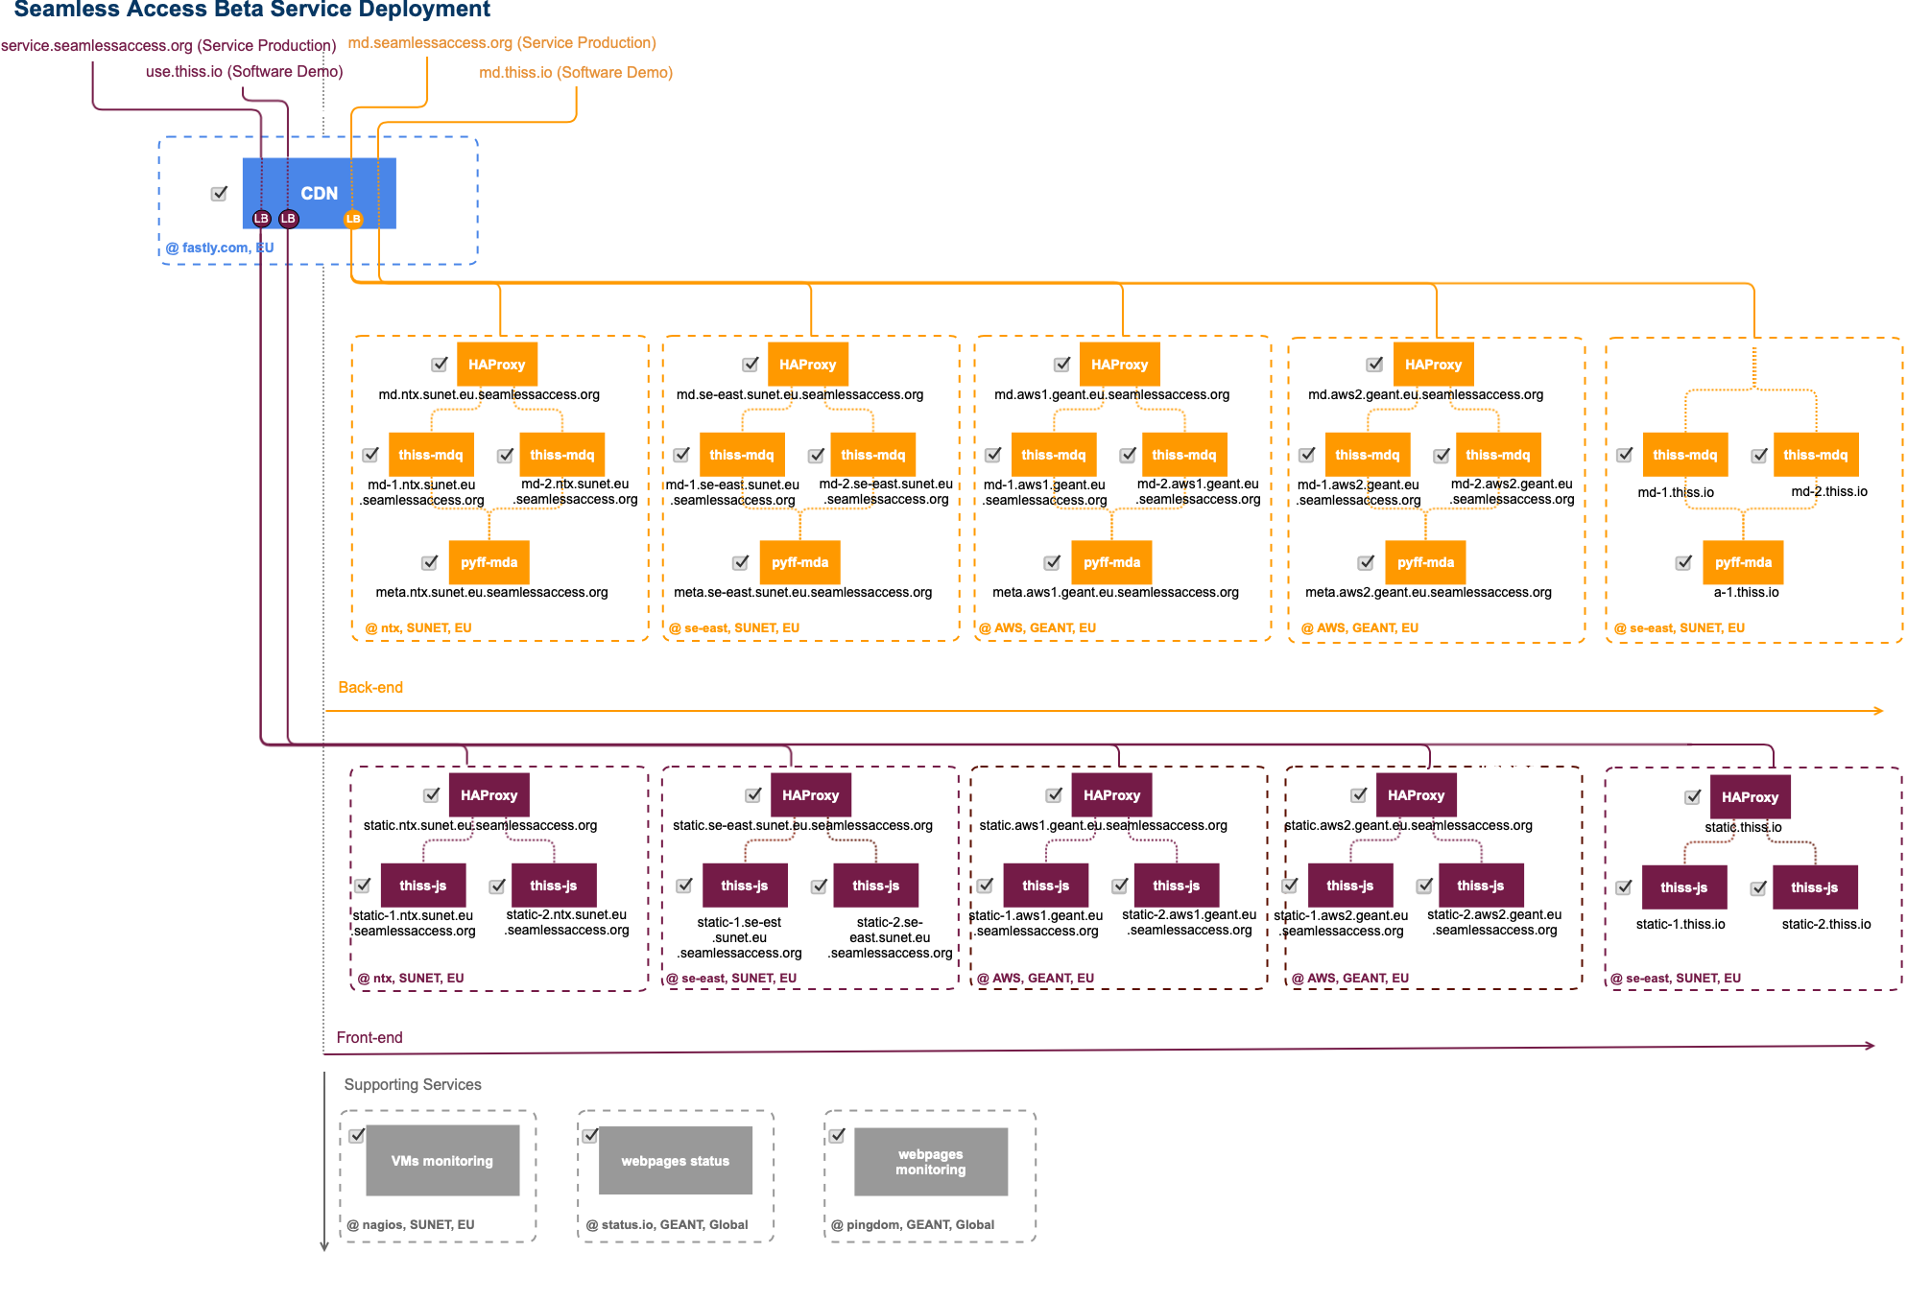
Task: Click the thiss-mdq node md-1.ntx.sunet.eu
Action: pyautogui.click(x=431, y=455)
